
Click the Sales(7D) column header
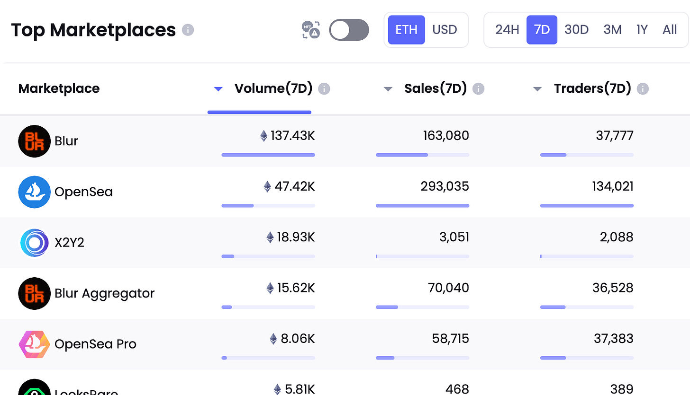[x=436, y=88]
